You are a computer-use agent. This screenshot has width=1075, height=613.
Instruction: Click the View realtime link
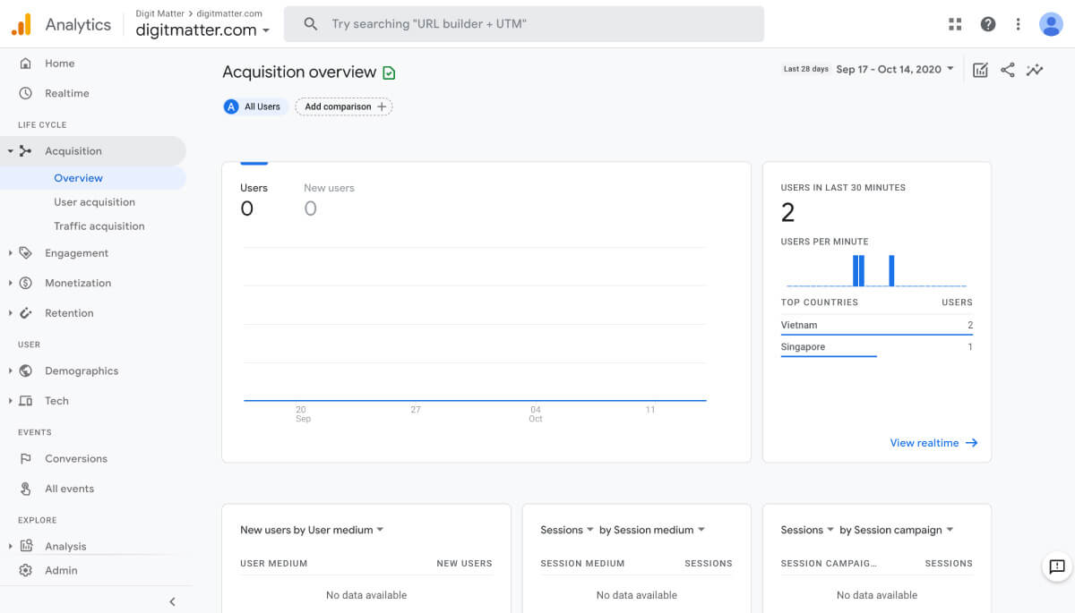(x=933, y=442)
